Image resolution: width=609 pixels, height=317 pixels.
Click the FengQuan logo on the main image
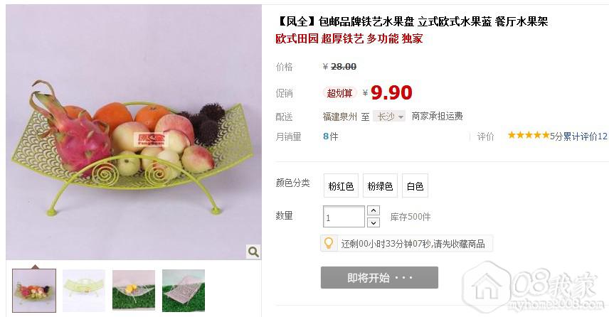(151, 140)
